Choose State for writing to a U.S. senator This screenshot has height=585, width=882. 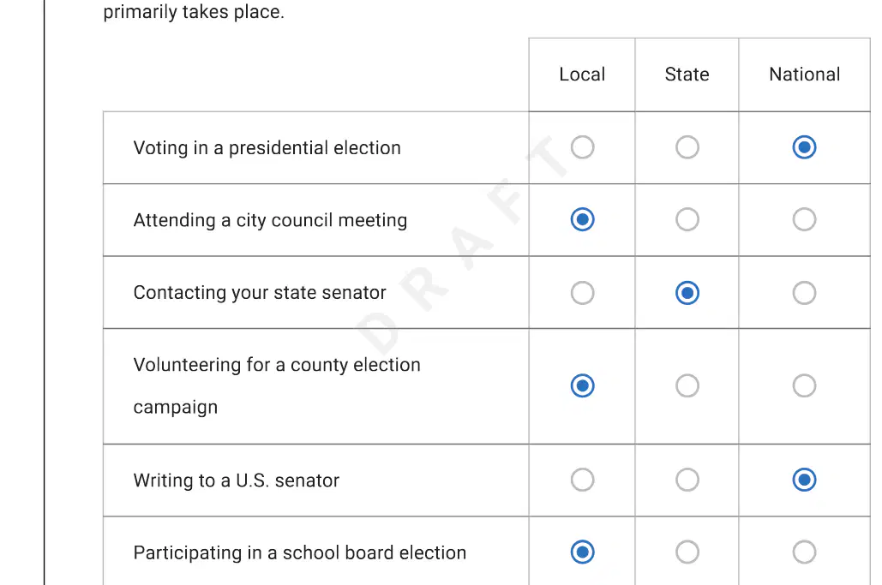click(x=687, y=480)
